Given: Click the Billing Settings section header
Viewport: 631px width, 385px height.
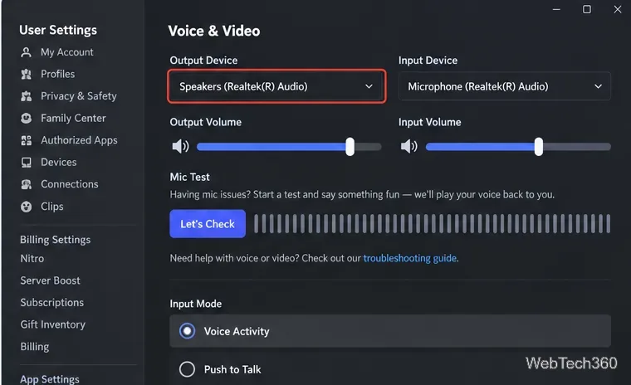Looking at the screenshot, I should (55, 240).
